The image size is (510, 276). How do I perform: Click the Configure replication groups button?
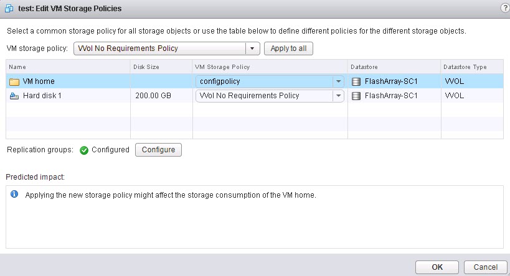(158, 150)
